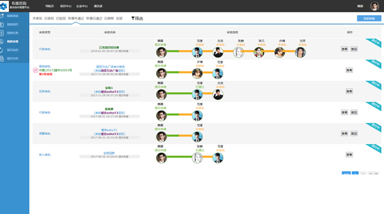Open 项目文件 document icon in sidebar

pyautogui.click(x=2, y=59)
